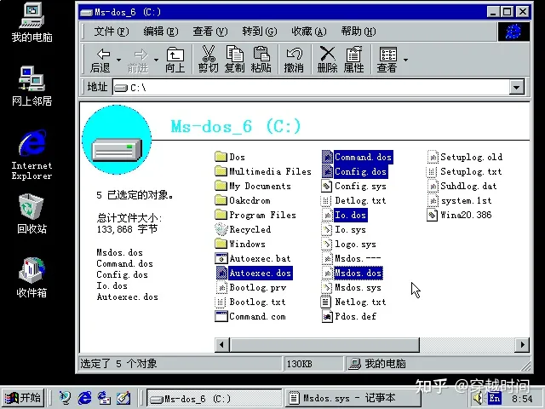The height and width of the screenshot is (409, 545).
Task: Open the 收藏(A) menu
Action: click(308, 32)
